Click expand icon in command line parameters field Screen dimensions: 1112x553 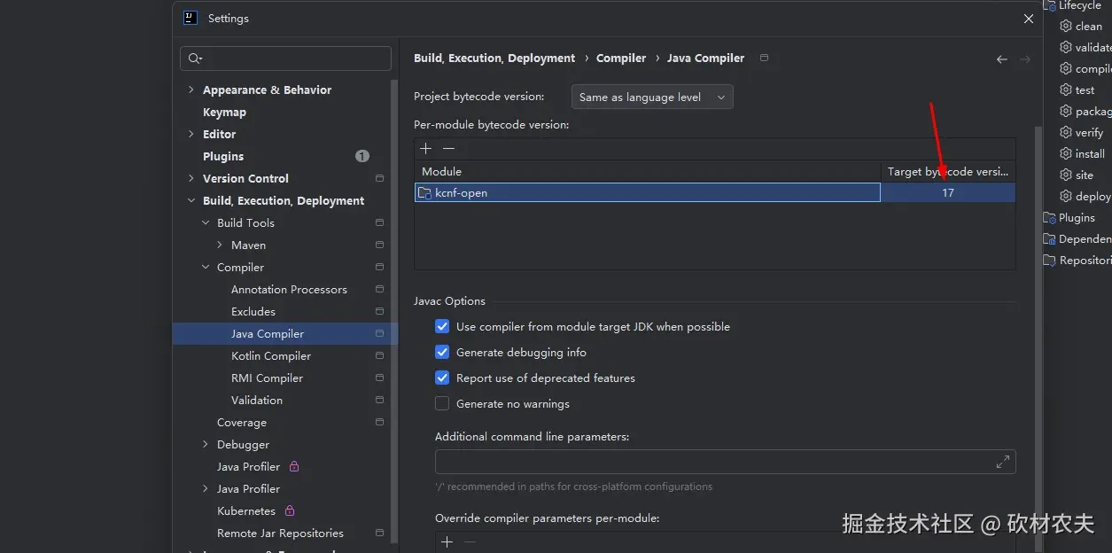click(x=1002, y=462)
